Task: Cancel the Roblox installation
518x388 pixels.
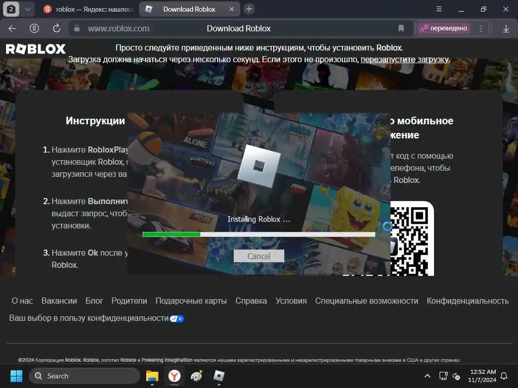Action: pos(258,256)
